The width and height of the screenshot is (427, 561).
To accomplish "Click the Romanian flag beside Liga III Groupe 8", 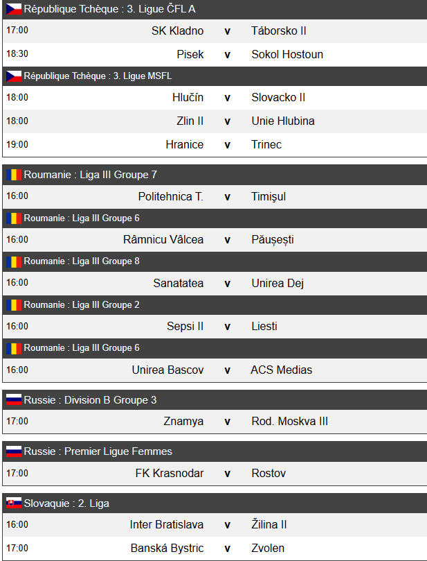I will 14,261.
